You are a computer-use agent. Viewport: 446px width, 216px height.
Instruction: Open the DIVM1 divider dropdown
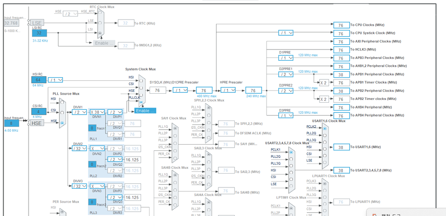pyautogui.click(x=79, y=112)
